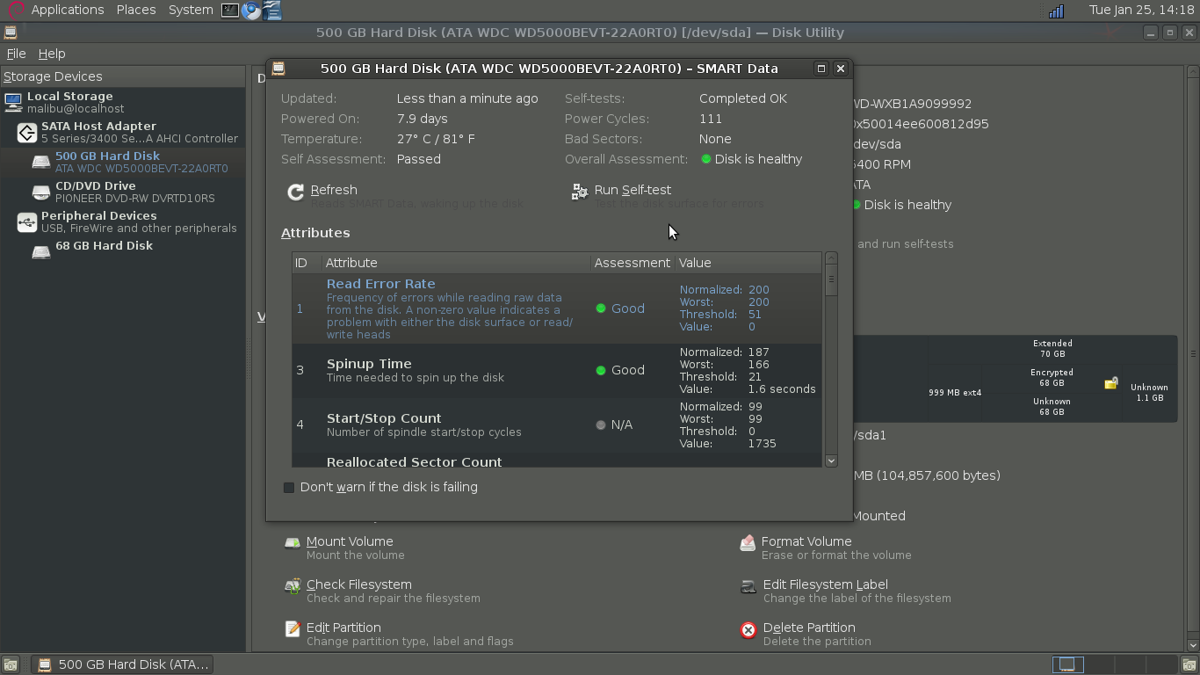Click the Read Error Rate attribute link
The image size is (1200, 675).
click(x=380, y=283)
